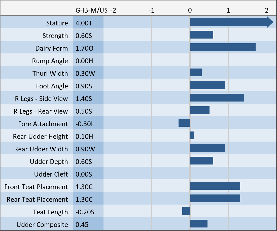Click the Stature arrow bar
Screen dimensions: 277x231
[230, 22]
